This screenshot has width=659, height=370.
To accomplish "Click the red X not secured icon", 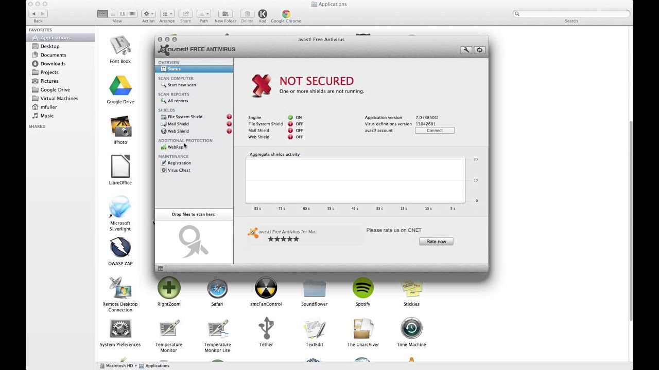I will 262,85.
